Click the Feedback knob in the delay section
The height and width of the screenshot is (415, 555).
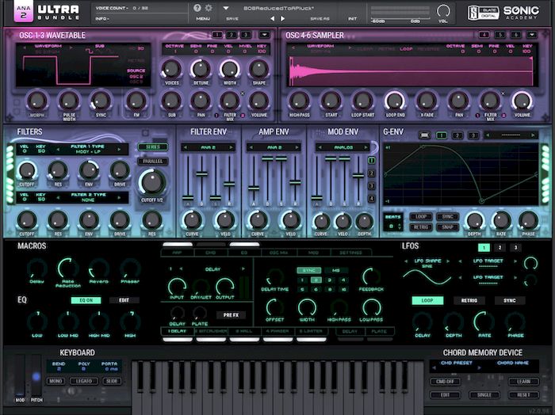click(369, 276)
